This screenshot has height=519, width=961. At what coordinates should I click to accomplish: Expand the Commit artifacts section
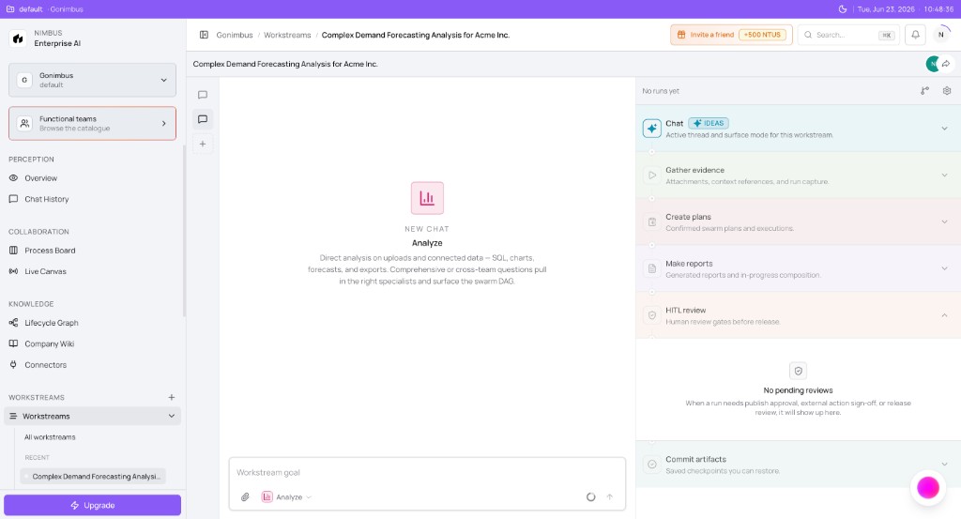click(944, 465)
